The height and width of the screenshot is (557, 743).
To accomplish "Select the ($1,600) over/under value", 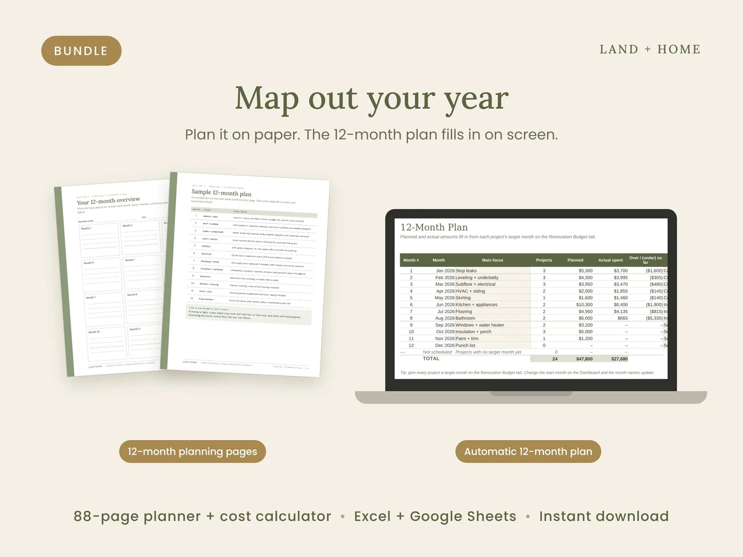I will pyautogui.click(x=654, y=271).
